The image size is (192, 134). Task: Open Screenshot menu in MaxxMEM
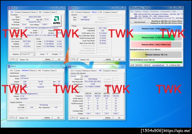pos(154,11)
